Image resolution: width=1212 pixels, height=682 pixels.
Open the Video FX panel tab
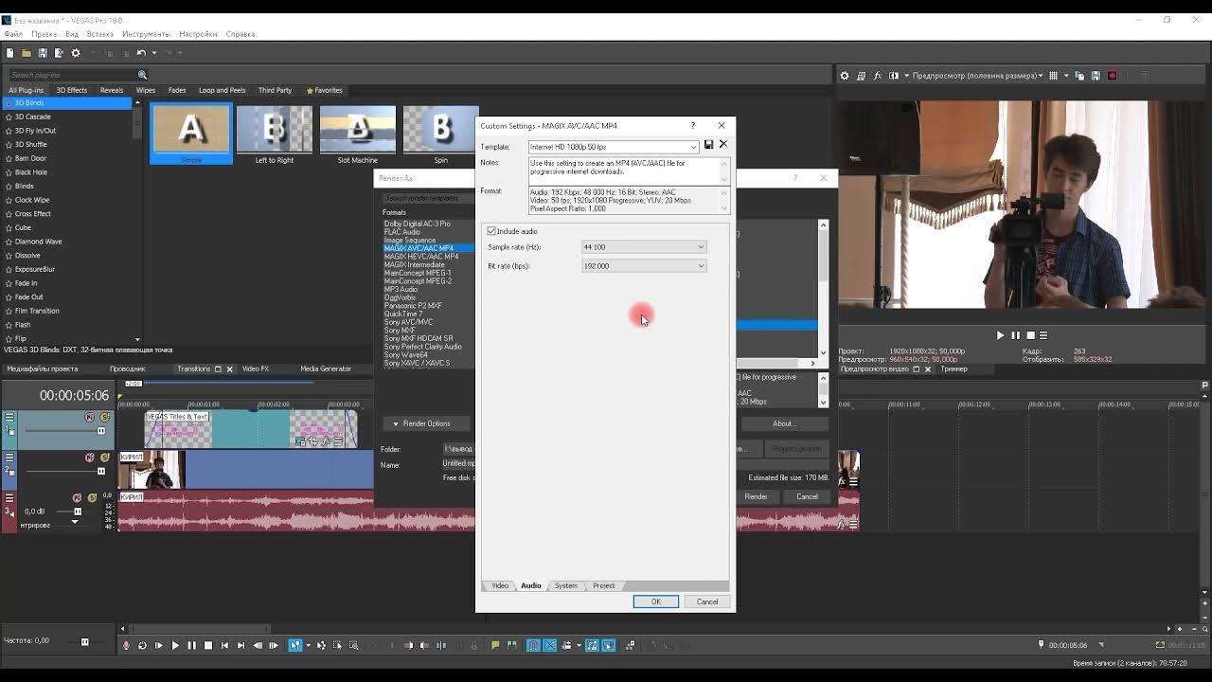(256, 368)
